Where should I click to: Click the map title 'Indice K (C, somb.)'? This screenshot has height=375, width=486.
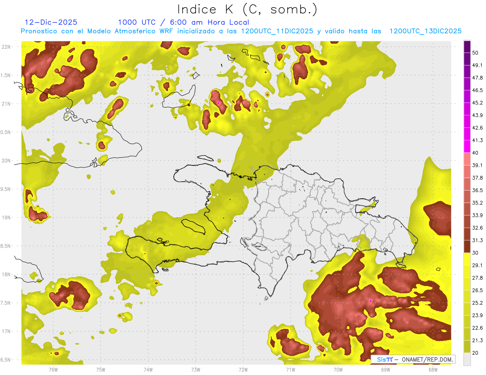pyautogui.click(x=247, y=9)
